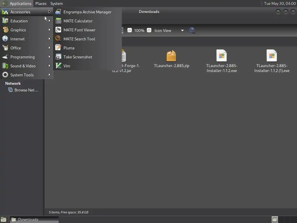Launch MATE Calculator
This screenshot has height=223, width=297.
click(x=87, y=21)
